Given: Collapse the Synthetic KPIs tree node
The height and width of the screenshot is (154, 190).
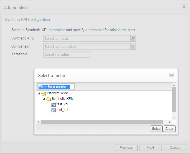Looking at the screenshot, I should 44,99.
